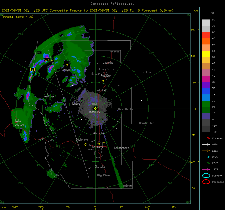Click the Okotoks label

tap(100, 167)
